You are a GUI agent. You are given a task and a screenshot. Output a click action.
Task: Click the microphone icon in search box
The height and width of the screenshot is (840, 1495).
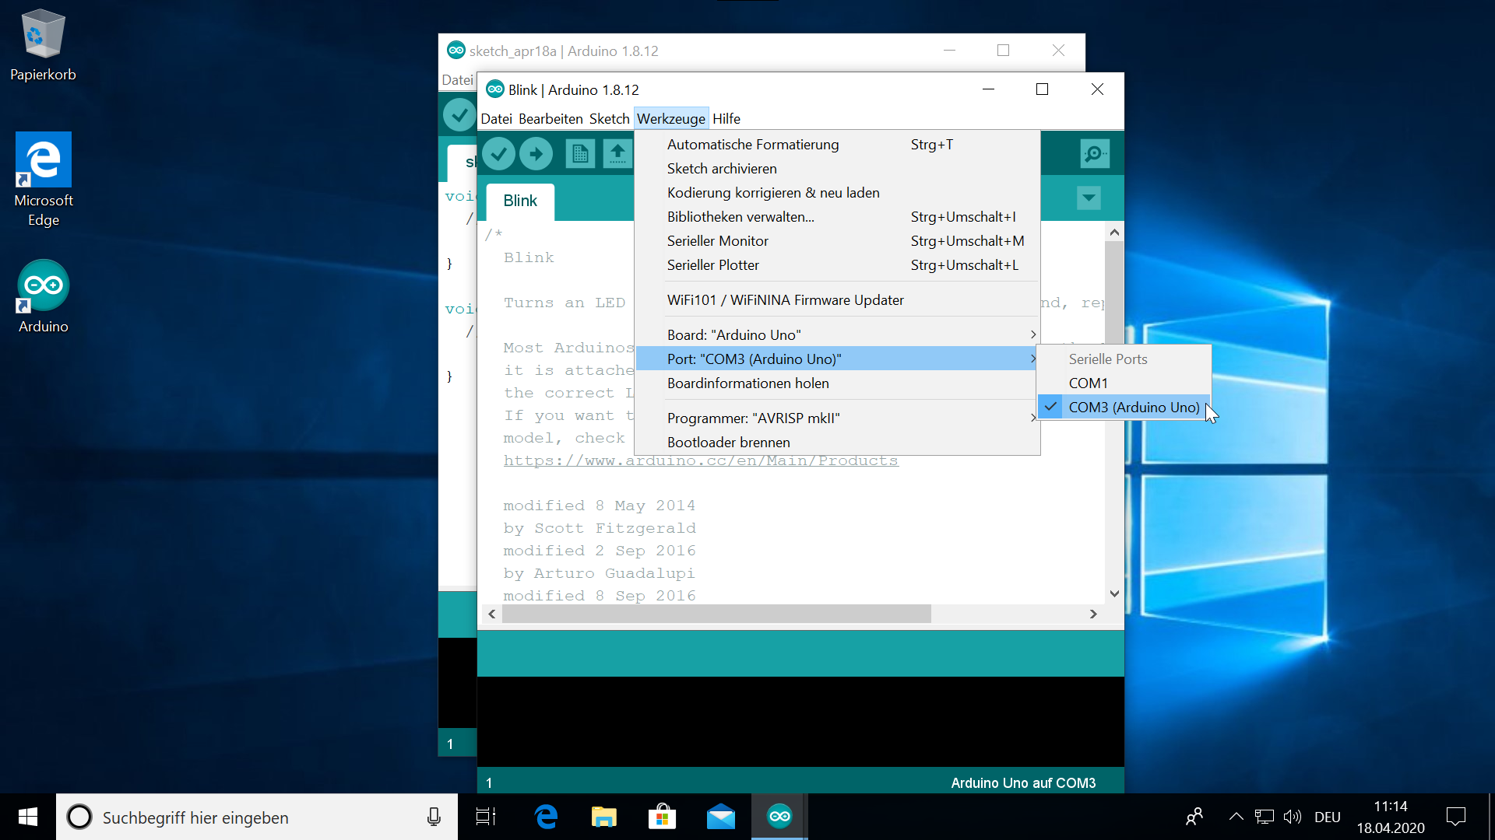(434, 817)
